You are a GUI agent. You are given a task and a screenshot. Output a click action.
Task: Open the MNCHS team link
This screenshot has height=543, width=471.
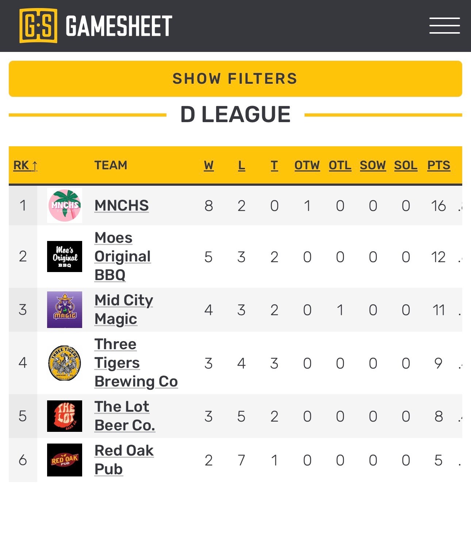(122, 205)
